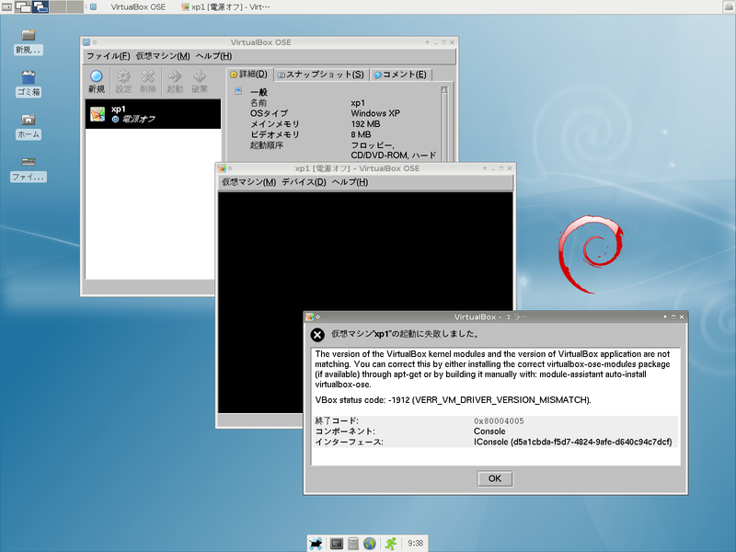This screenshot has height=552, width=736.
Task: Launch the terminal icon in bottom panel
Action: 337,544
